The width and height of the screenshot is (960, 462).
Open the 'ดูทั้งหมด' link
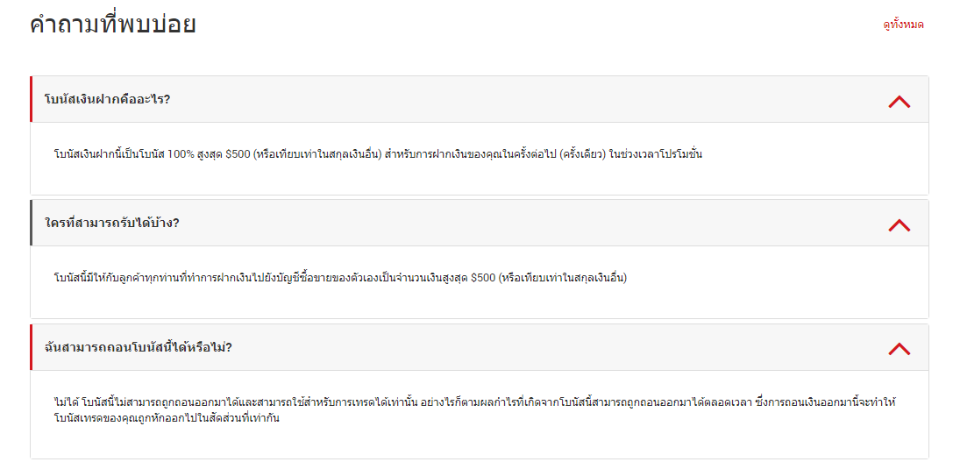click(903, 25)
